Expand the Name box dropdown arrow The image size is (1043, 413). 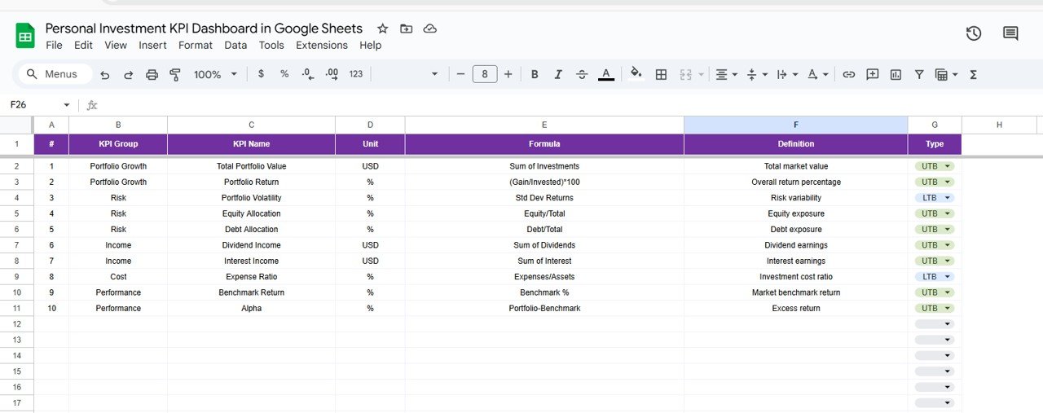click(67, 105)
